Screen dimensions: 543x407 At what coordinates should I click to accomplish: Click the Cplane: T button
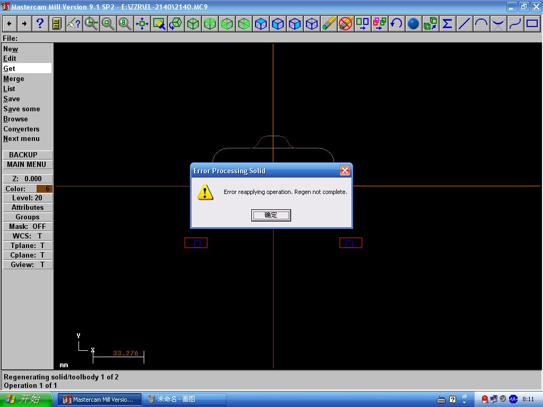(28, 255)
